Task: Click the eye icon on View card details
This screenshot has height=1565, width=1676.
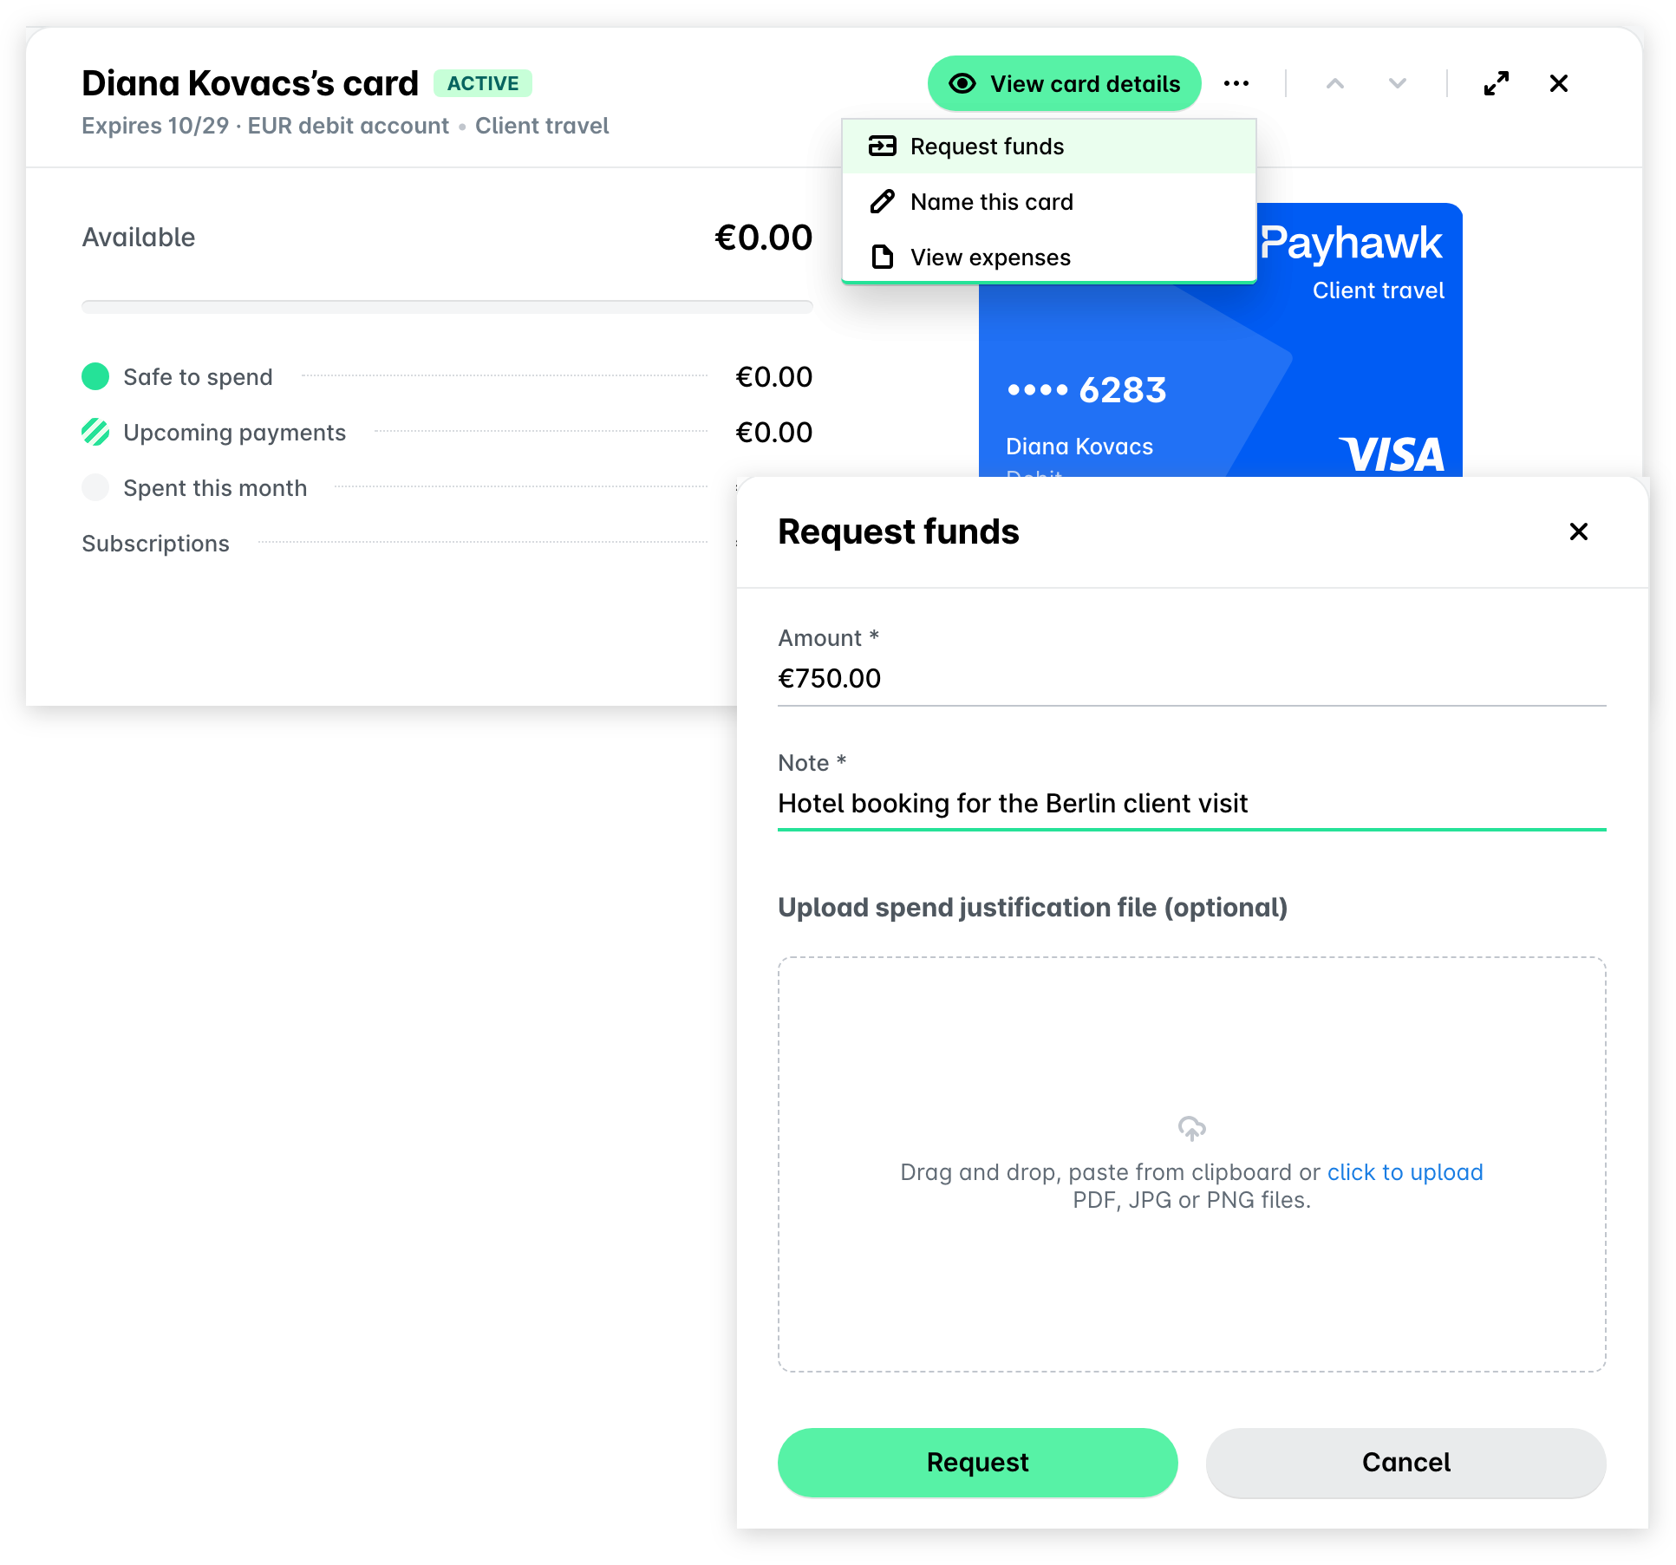Action: click(962, 84)
